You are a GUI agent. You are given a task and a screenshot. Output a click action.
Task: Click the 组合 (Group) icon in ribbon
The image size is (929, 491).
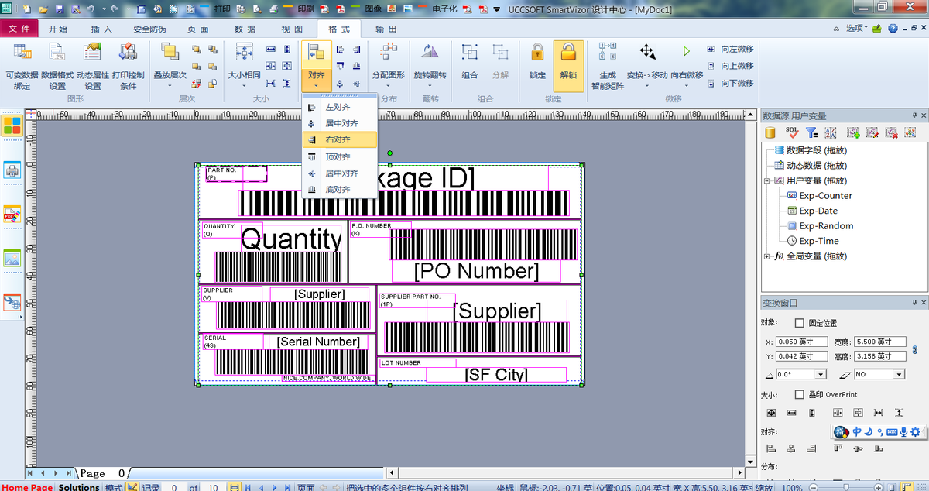[469, 53]
